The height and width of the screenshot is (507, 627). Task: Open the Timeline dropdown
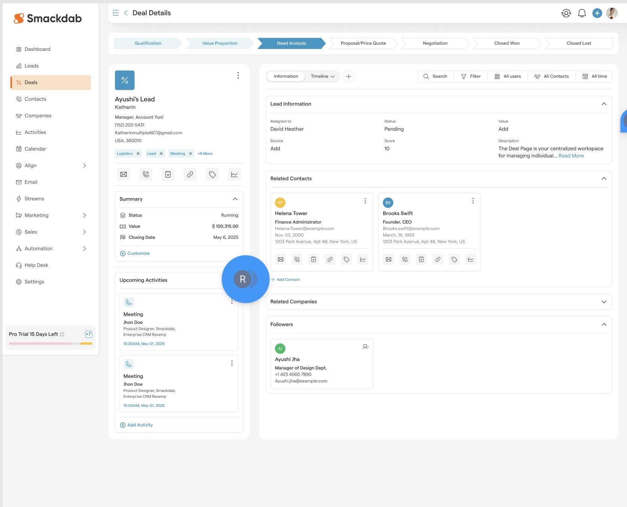[x=322, y=76]
